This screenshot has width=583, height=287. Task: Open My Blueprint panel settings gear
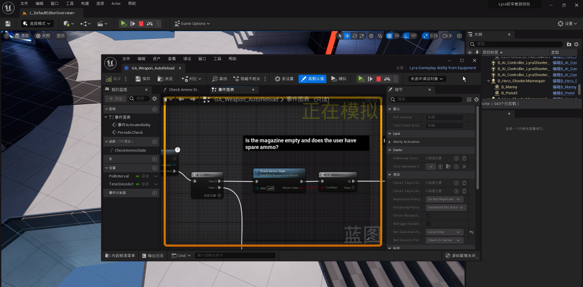[155, 99]
